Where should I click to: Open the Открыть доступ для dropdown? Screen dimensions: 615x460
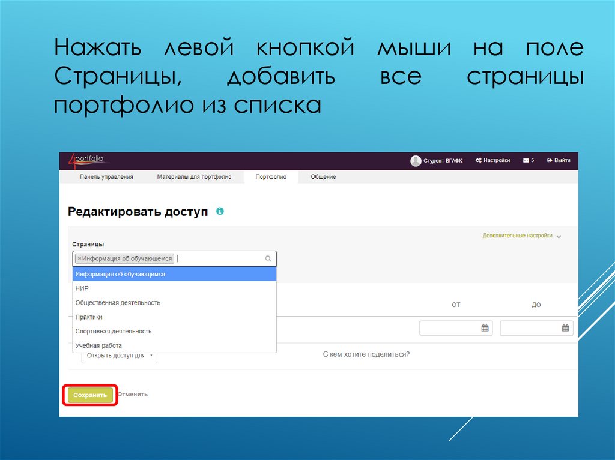click(120, 356)
